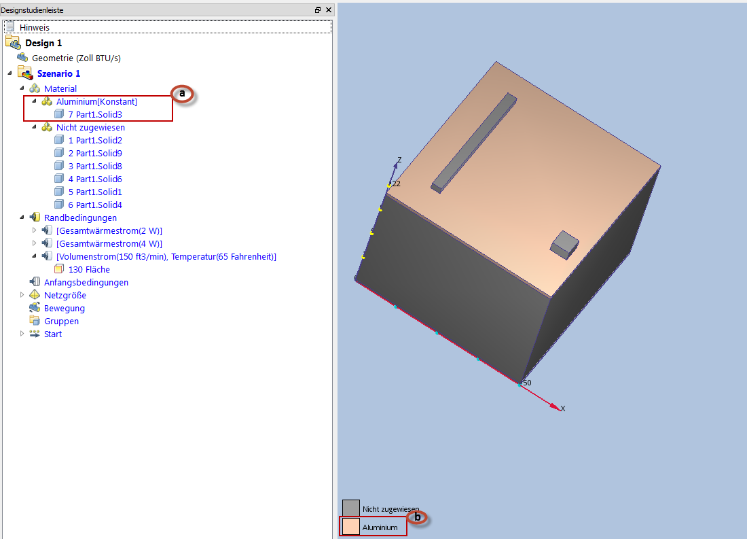Image resolution: width=747 pixels, height=539 pixels.
Task: Collapse the Szenario 1 node
Action: click(x=10, y=73)
